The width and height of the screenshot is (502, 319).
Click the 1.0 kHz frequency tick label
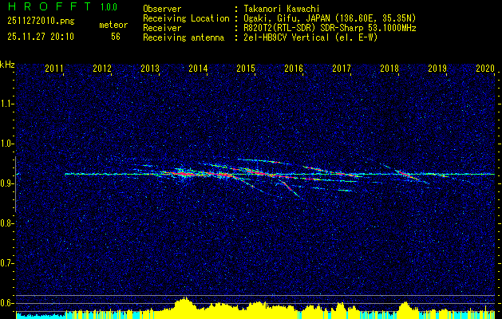tap(6, 144)
